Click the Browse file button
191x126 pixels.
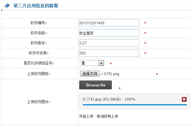pos(95,85)
